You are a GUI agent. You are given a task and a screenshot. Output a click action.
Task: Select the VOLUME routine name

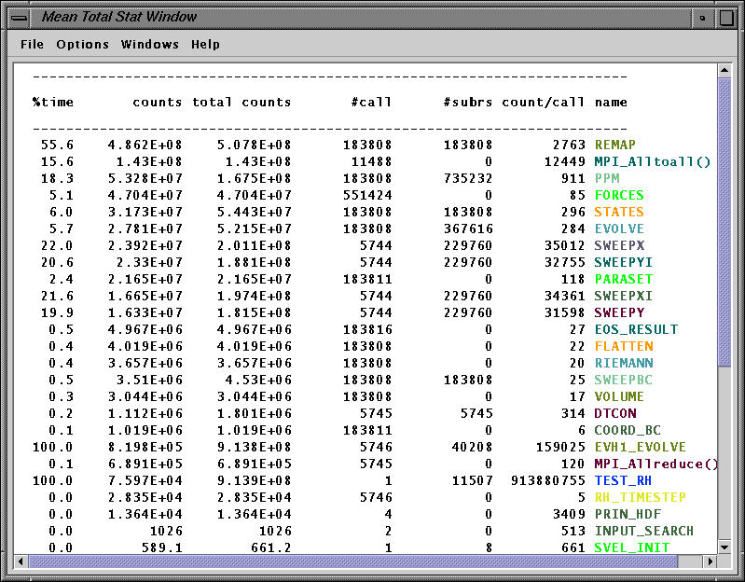[x=619, y=396]
